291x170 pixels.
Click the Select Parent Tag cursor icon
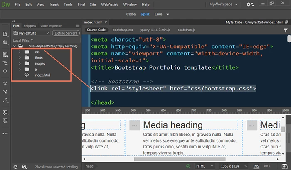pos(5,92)
